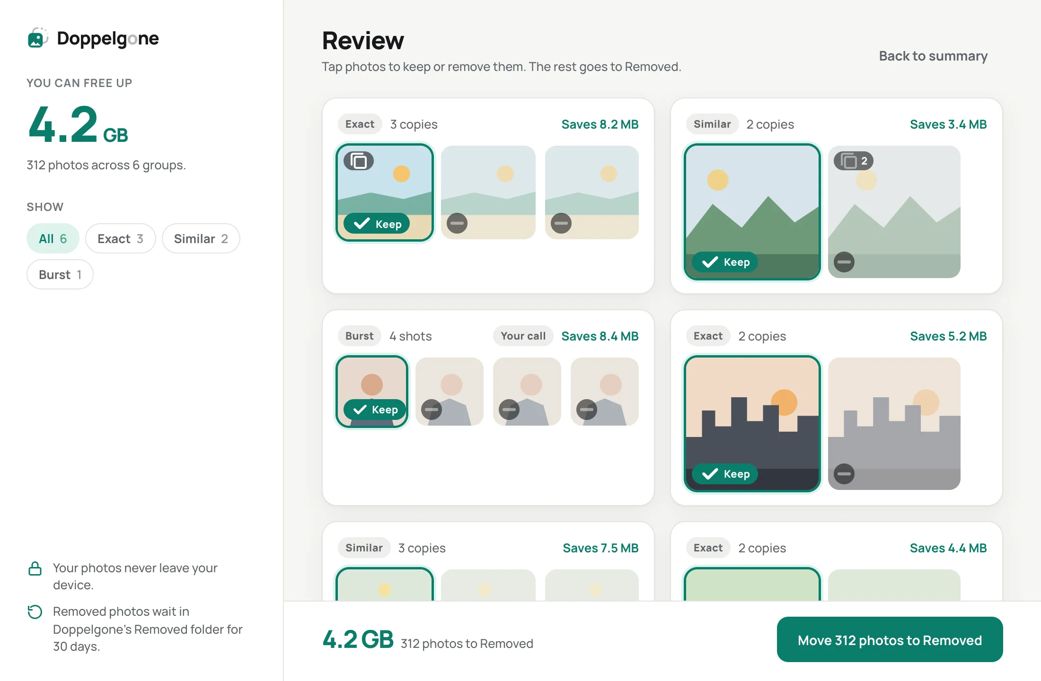Toggle Keep on first Exact 3 copies photo
The height and width of the screenshot is (681, 1041).
377,224
